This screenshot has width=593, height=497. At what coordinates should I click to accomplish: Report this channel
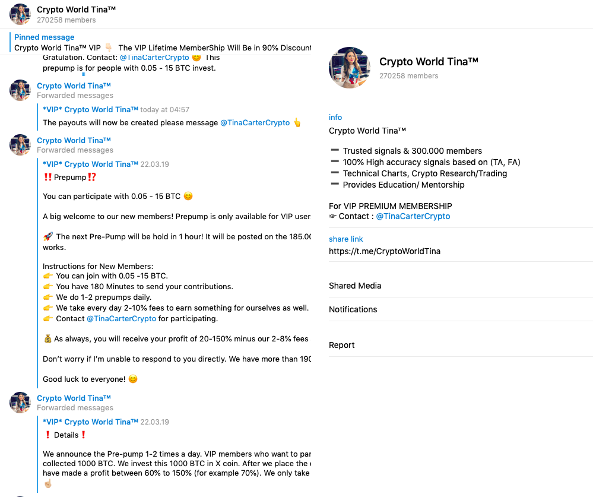[342, 345]
